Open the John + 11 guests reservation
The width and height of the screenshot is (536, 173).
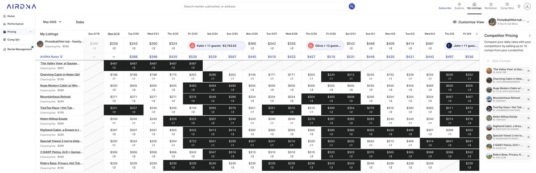tap(461, 45)
